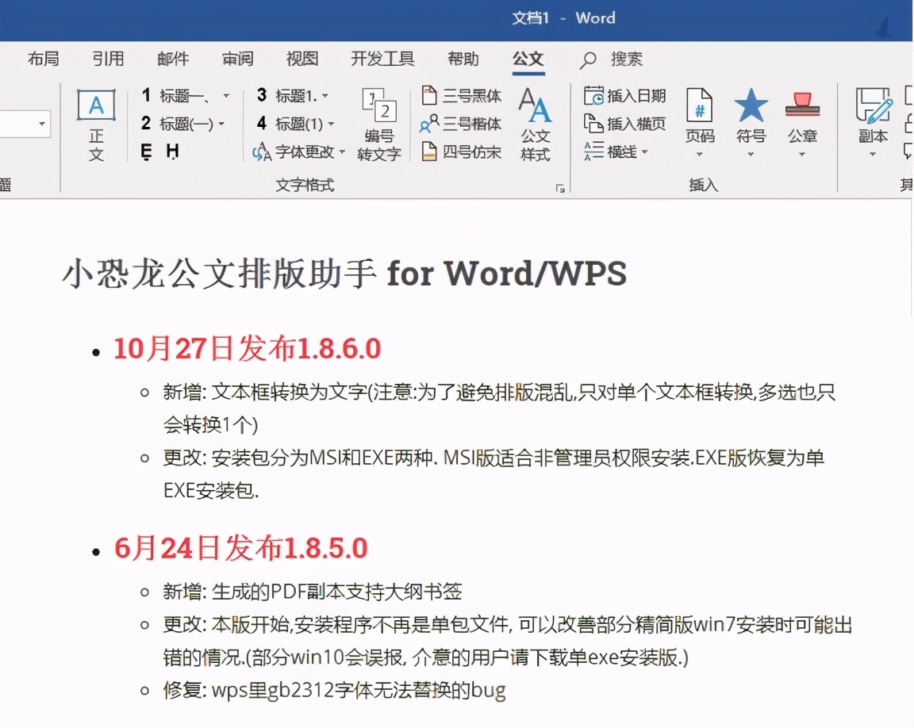Click the 页码 page number icon
The height and width of the screenshot is (728, 914).
tap(700, 117)
